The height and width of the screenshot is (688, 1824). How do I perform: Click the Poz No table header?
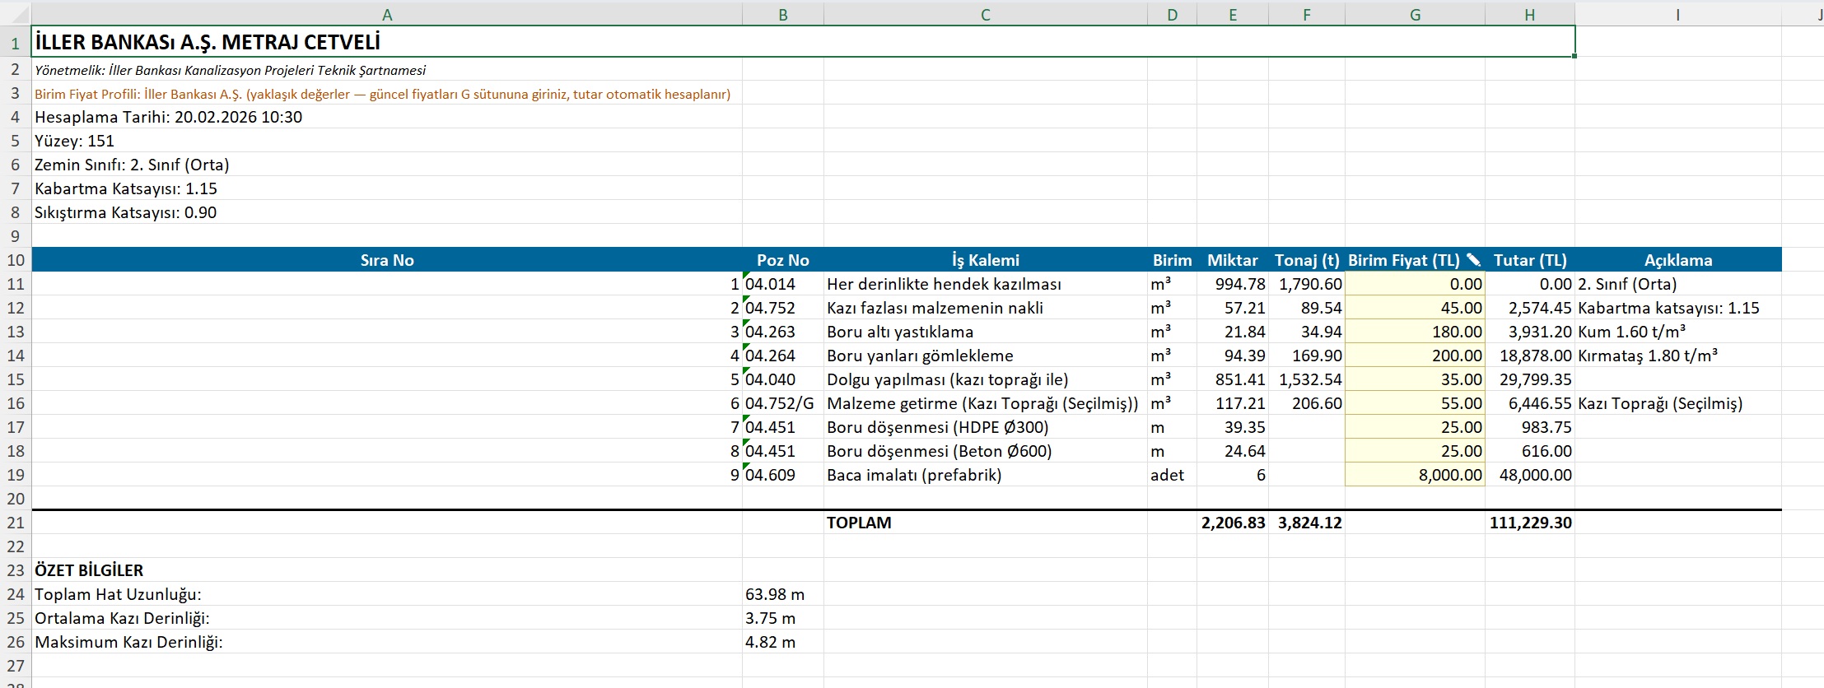(782, 260)
